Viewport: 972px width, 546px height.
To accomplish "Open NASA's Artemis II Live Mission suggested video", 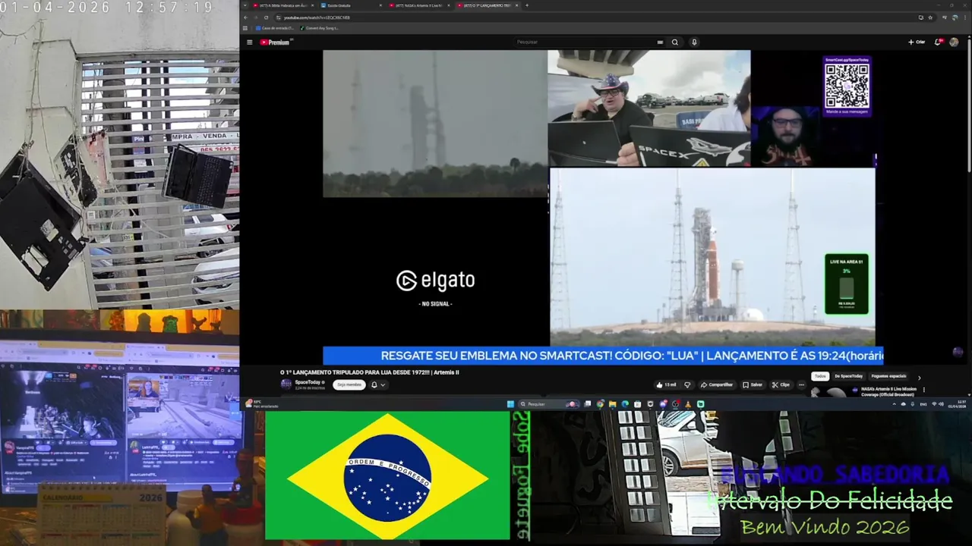I will coord(888,391).
